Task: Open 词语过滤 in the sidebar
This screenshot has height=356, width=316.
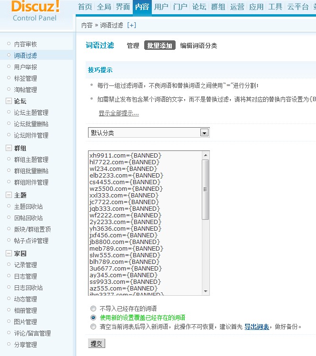Action: [x=26, y=56]
